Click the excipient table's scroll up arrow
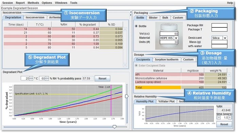This screenshot has height=133, width=238. coord(229,75)
